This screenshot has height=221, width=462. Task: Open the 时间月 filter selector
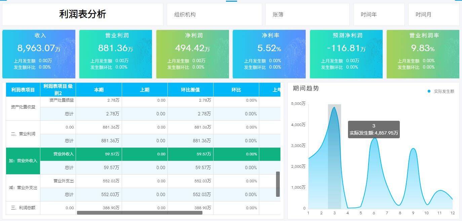[x=433, y=14]
